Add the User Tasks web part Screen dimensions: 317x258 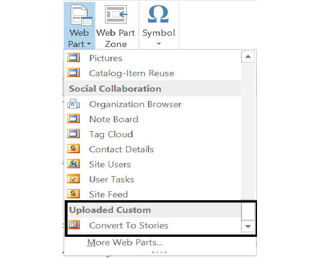pos(152,179)
